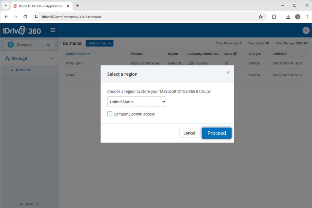Viewport: 312px width, 208px height.
Task: Bookmark the page with the star icon
Action: pyautogui.click(x=261, y=16)
